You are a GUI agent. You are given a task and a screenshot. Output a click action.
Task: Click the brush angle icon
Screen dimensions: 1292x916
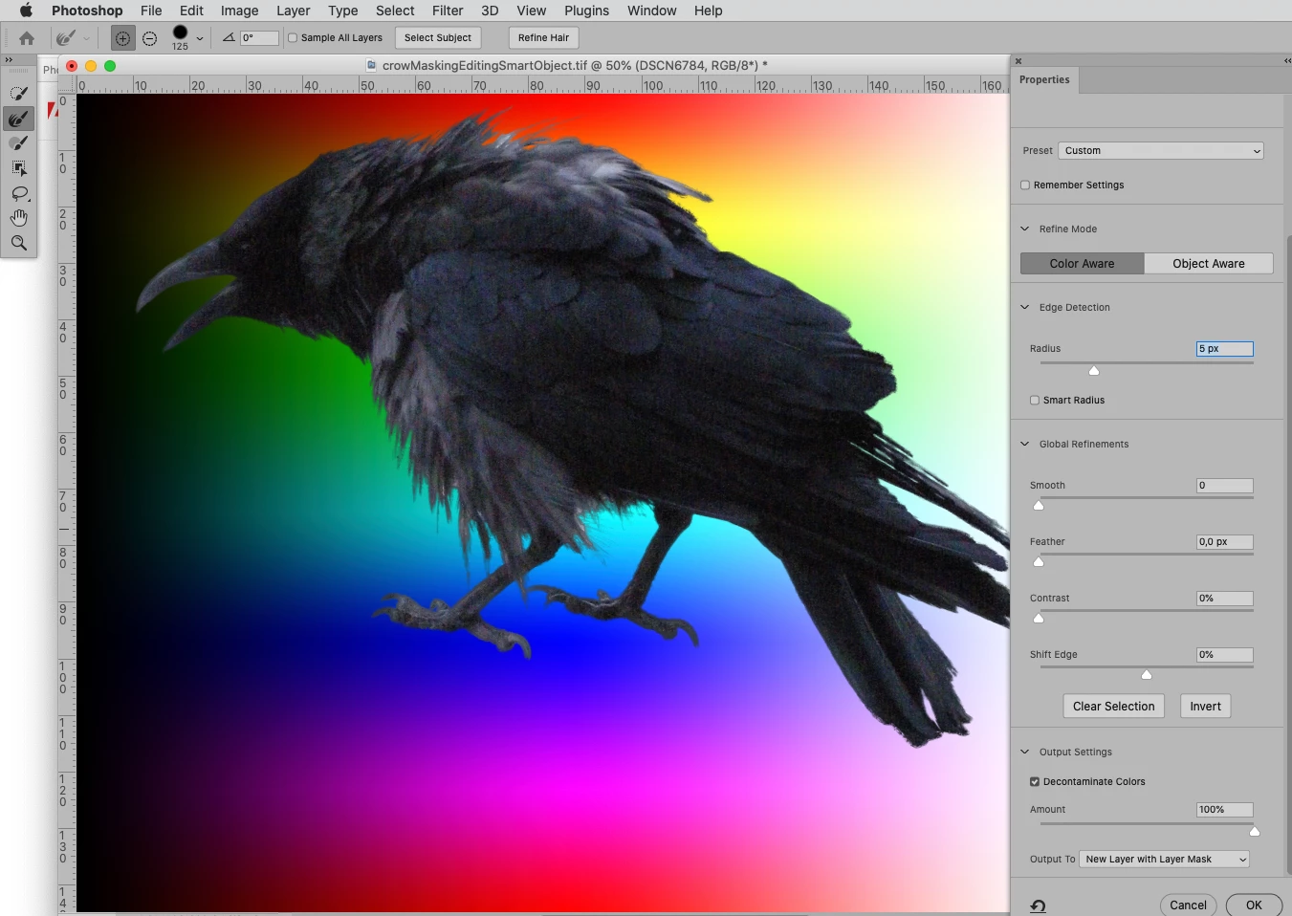[x=229, y=38]
